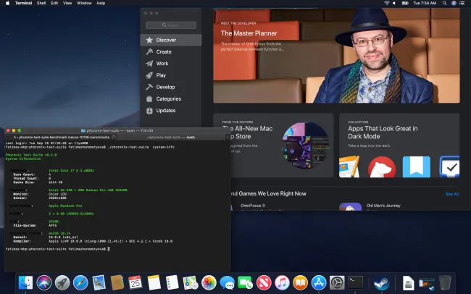471x294 pixels.
Task: Switch to the first Terminal tab running benchmark
Action: tap(61, 138)
